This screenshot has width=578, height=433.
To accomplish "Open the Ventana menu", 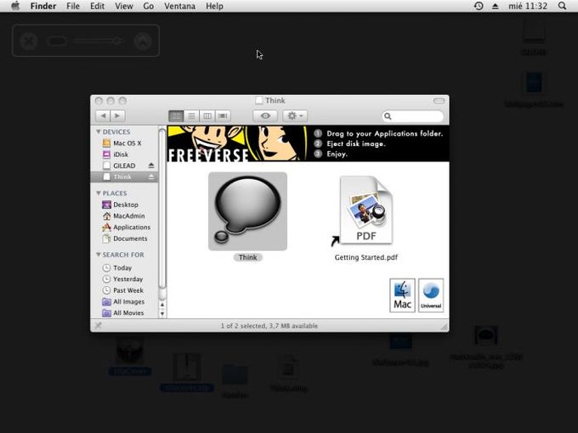I will click(180, 6).
